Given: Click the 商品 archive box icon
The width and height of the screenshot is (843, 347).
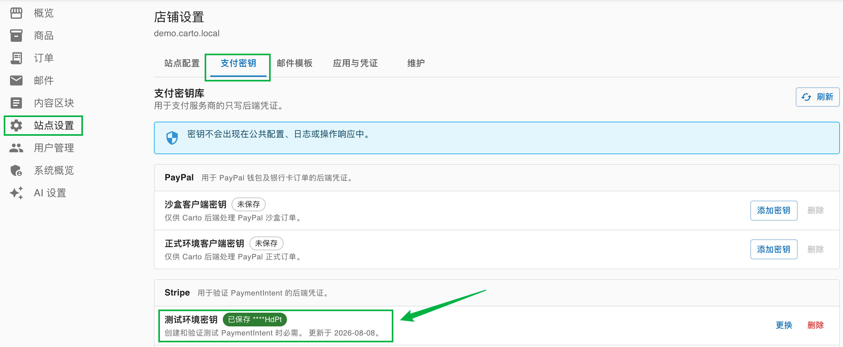Looking at the screenshot, I should (16, 36).
